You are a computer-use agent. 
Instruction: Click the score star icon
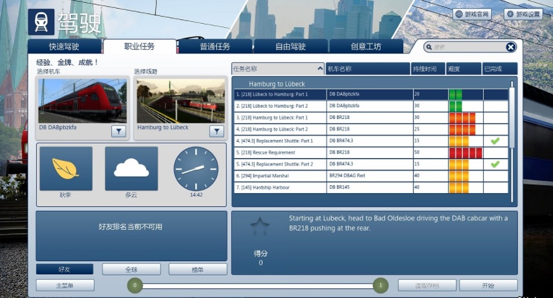(x=260, y=226)
